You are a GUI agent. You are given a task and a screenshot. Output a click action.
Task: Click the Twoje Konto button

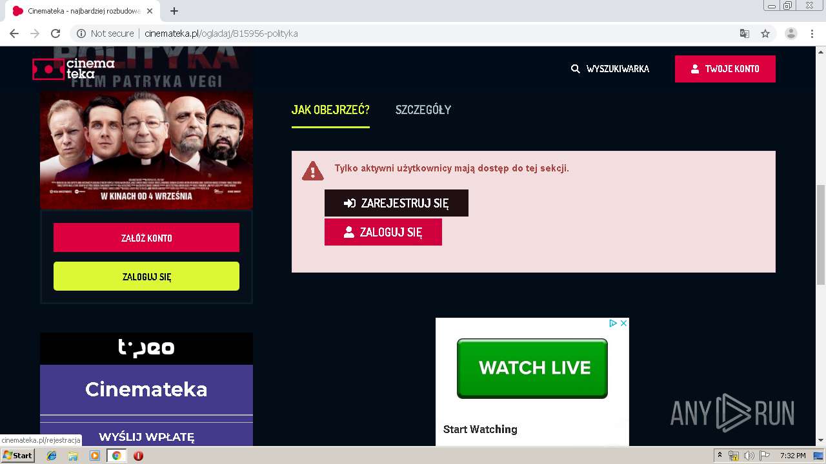click(x=725, y=69)
